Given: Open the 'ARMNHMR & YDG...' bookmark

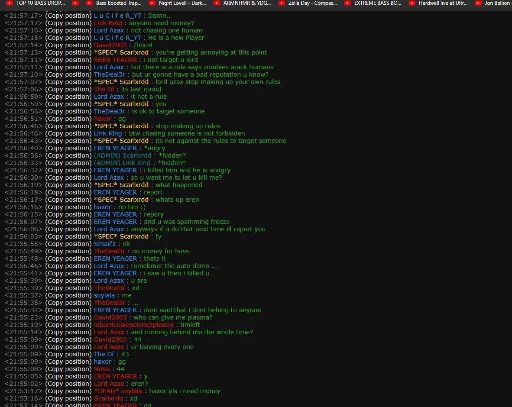Looking at the screenshot, I should coord(242,3).
